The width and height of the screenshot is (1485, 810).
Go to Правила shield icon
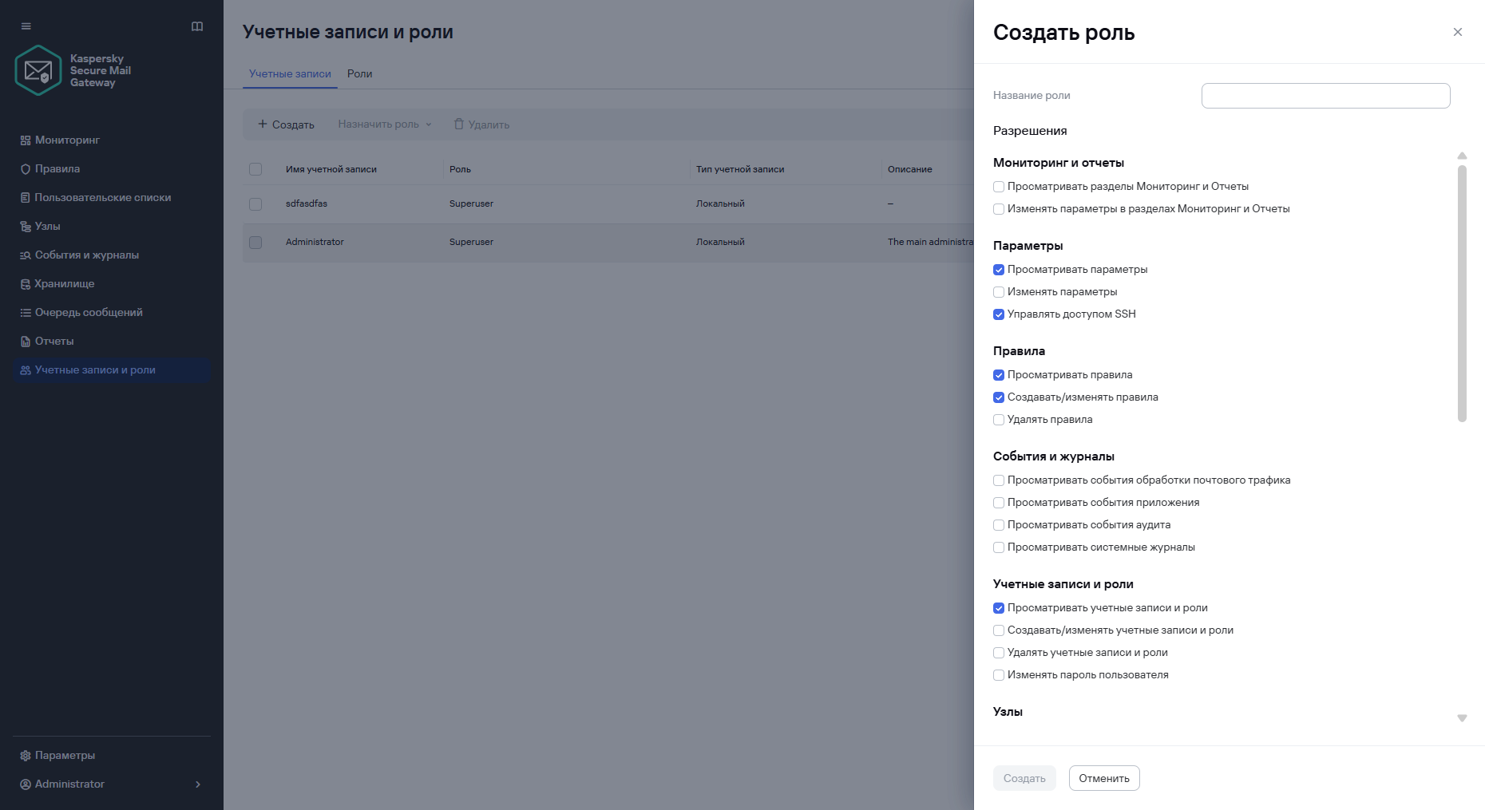click(x=26, y=169)
